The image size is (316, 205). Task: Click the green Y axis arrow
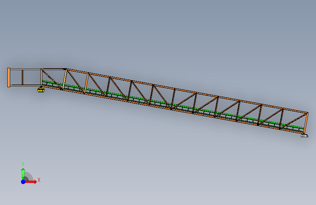23,174
